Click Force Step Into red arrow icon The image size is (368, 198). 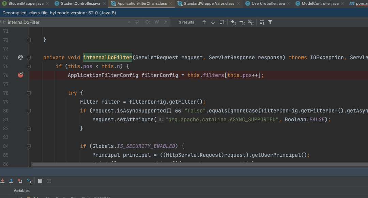click(x=2, y=181)
